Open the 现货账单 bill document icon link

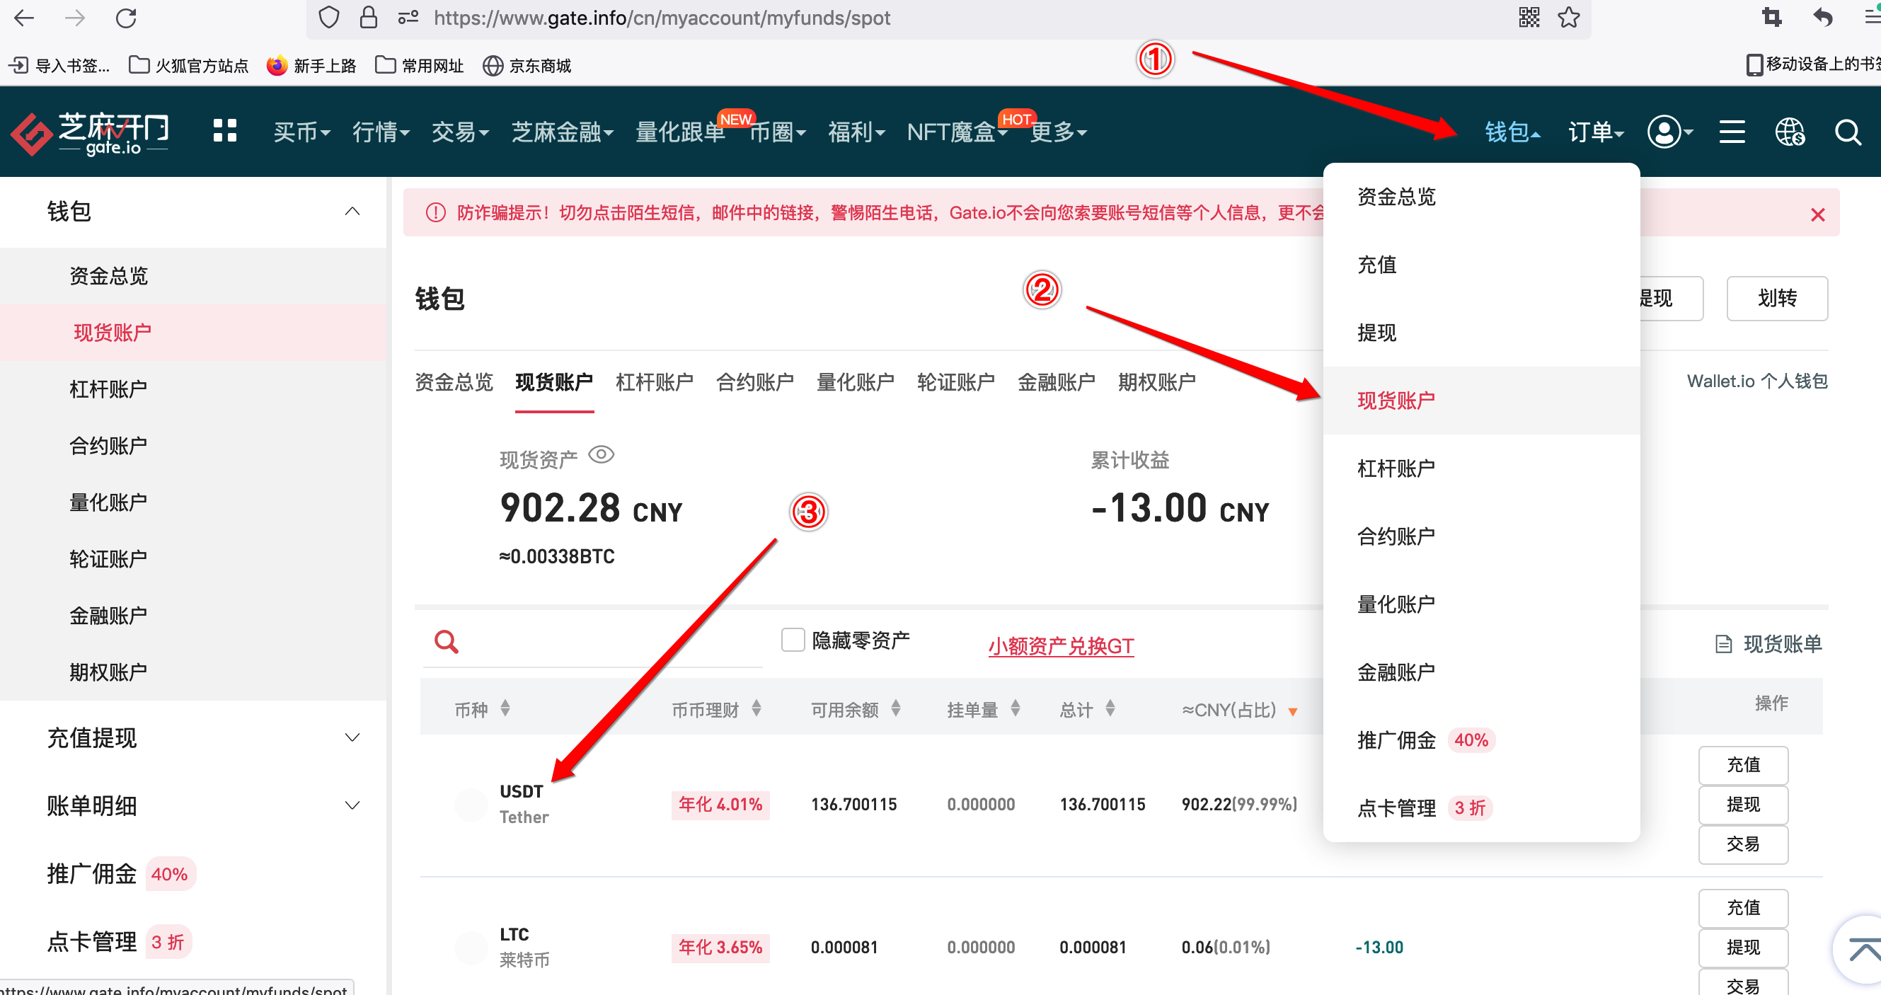pos(1768,644)
